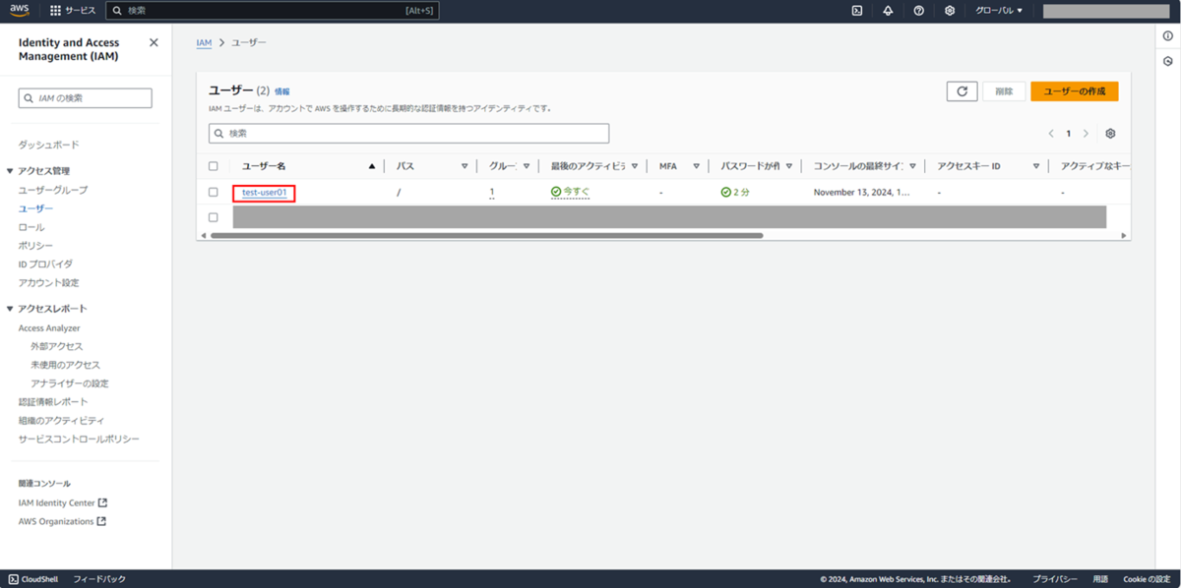Click the ユーザーの作成 button

(x=1074, y=91)
